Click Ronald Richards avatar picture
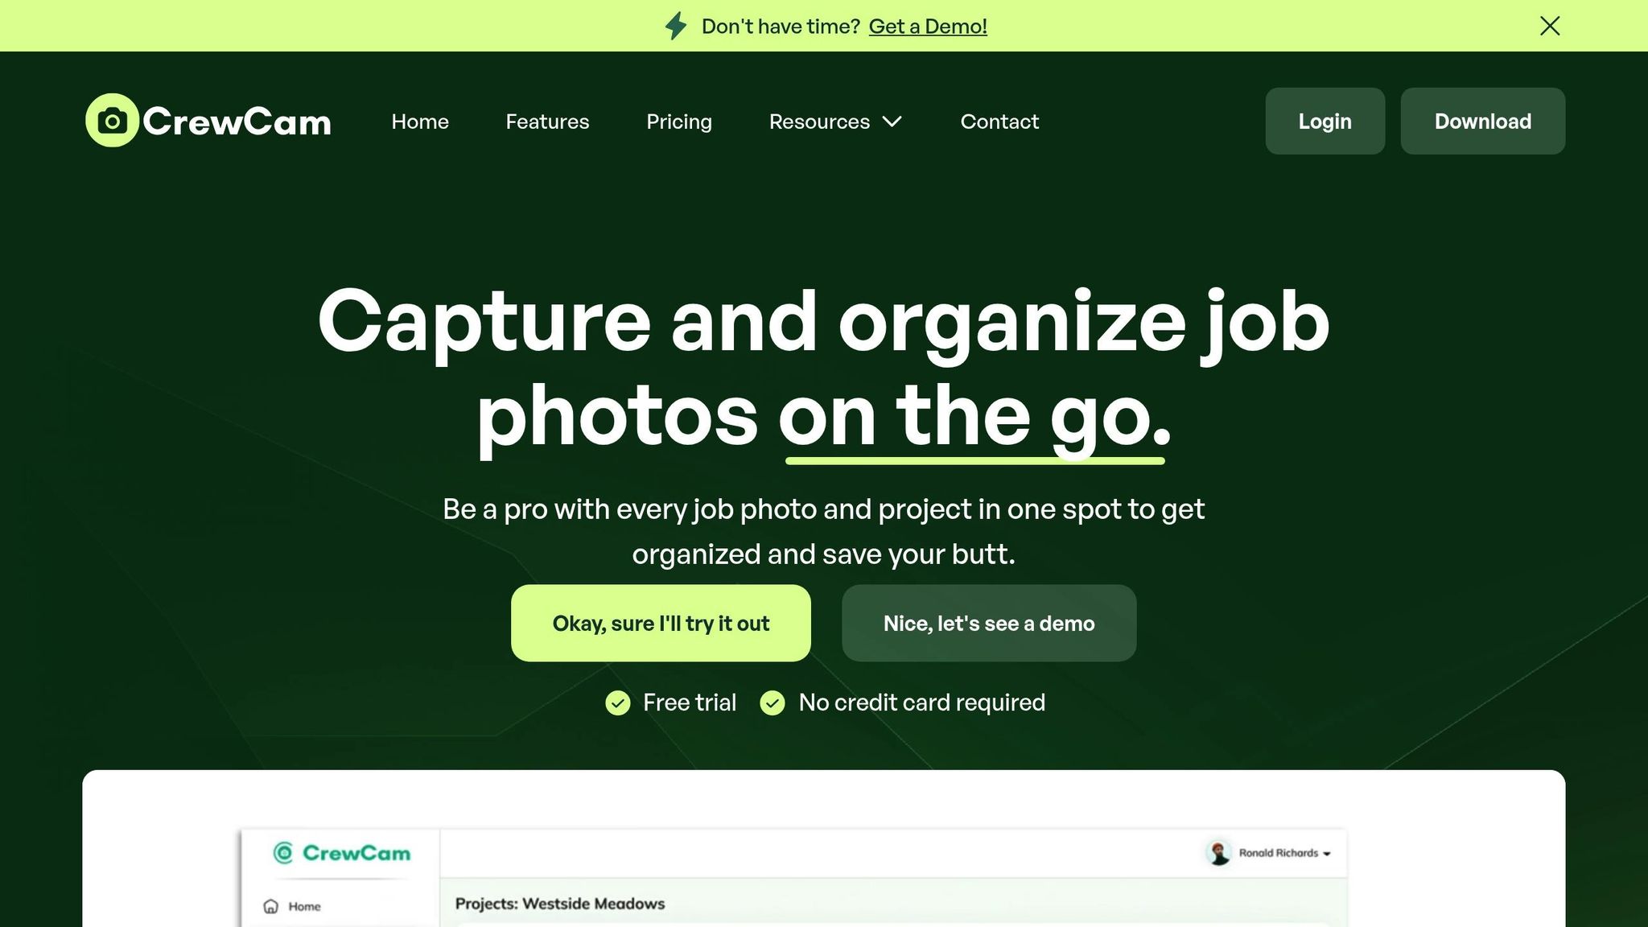The width and height of the screenshot is (1648, 927). (1220, 853)
